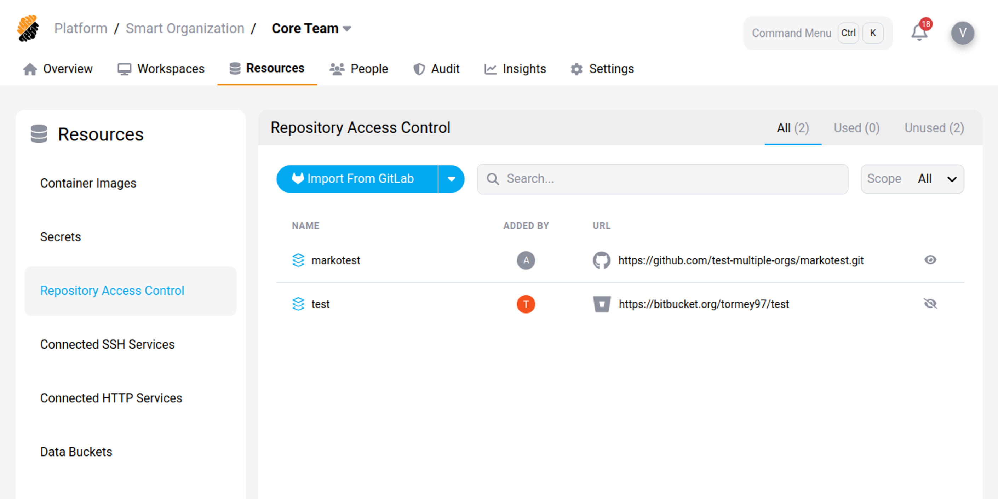Open Container Images in sidebar
998x499 pixels.
pos(88,183)
